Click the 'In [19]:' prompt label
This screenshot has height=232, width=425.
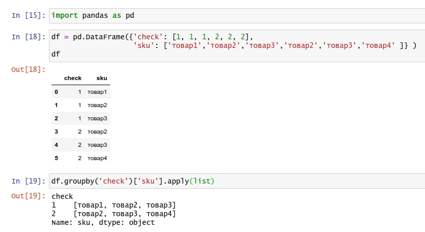pyautogui.click(x=28, y=181)
